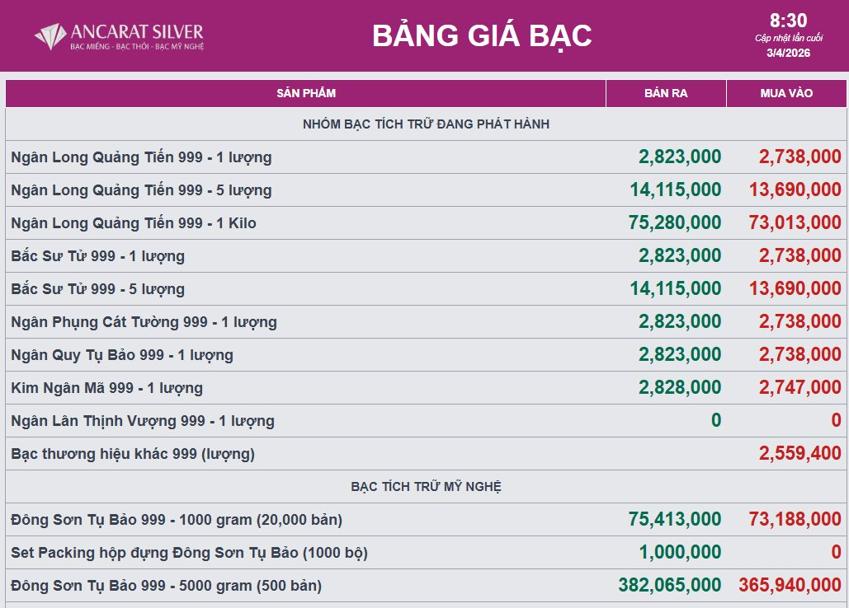Click the Đông Sơn Tụ Bảo 5000 gram sell price
The height and width of the screenshot is (608, 849).
pyautogui.click(x=669, y=586)
